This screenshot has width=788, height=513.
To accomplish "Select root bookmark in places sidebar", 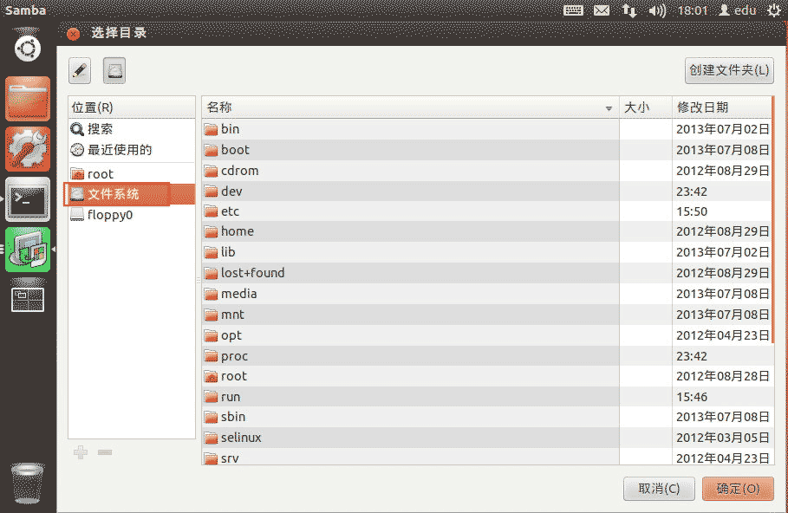I will click(100, 174).
